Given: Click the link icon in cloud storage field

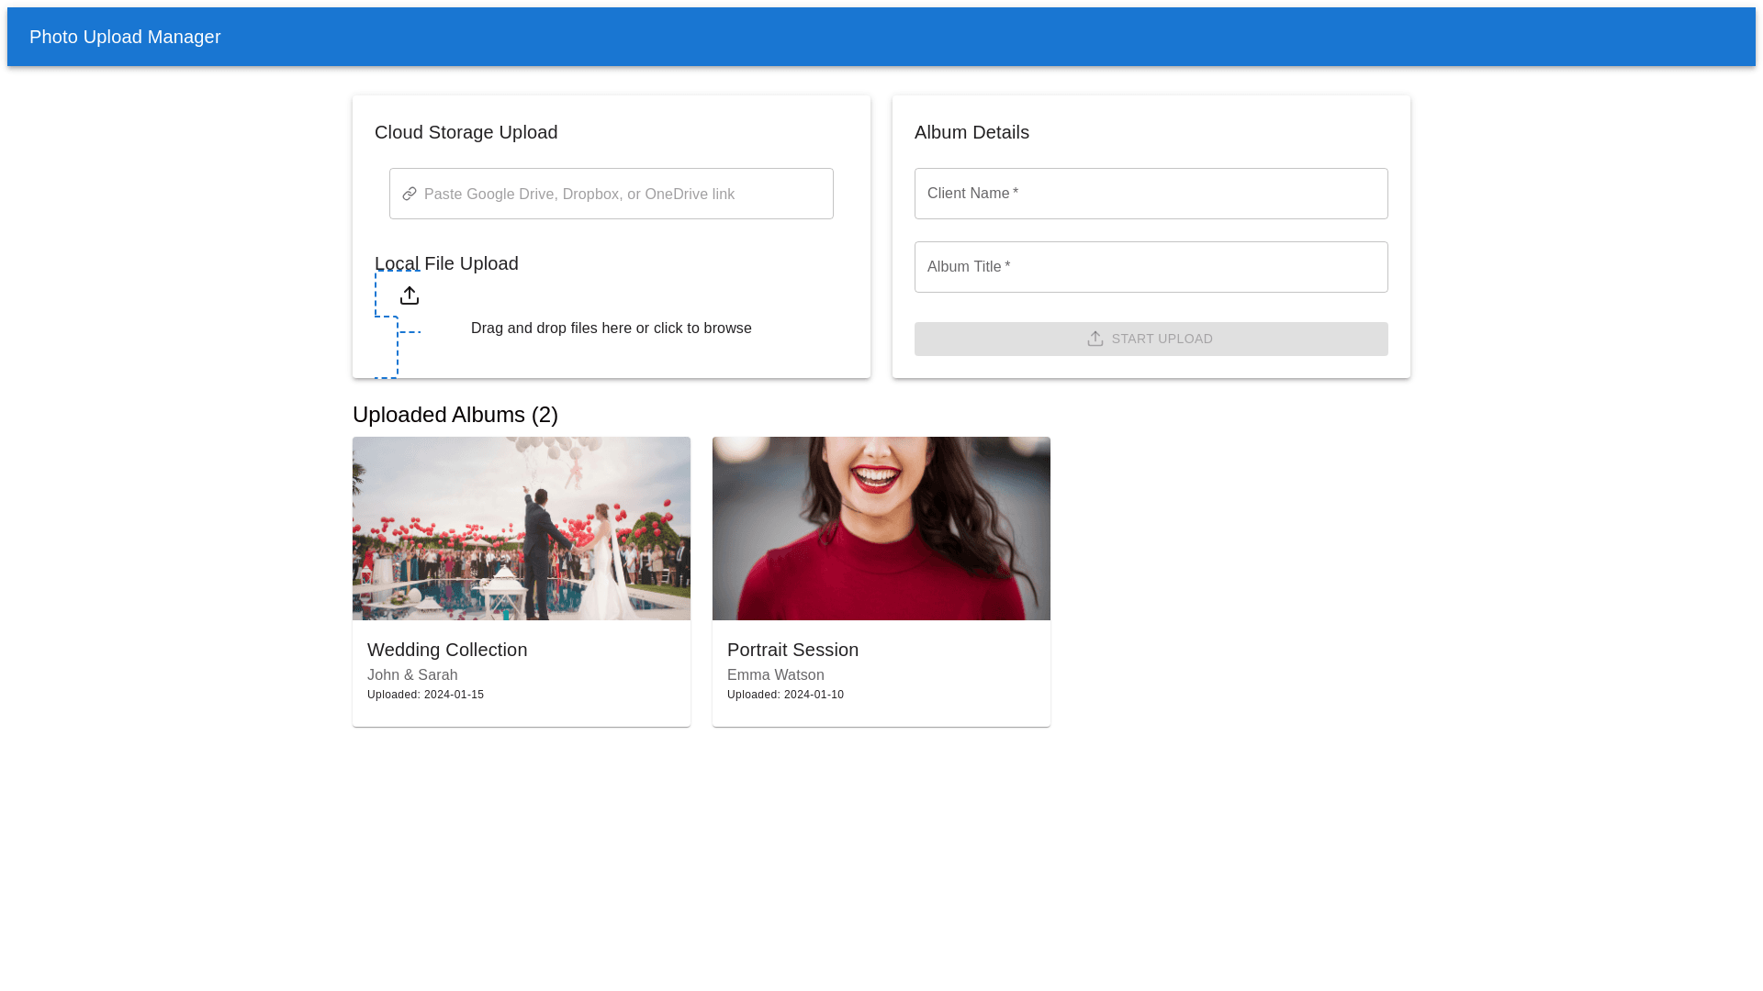Looking at the screenshot, I should (410, 194).
